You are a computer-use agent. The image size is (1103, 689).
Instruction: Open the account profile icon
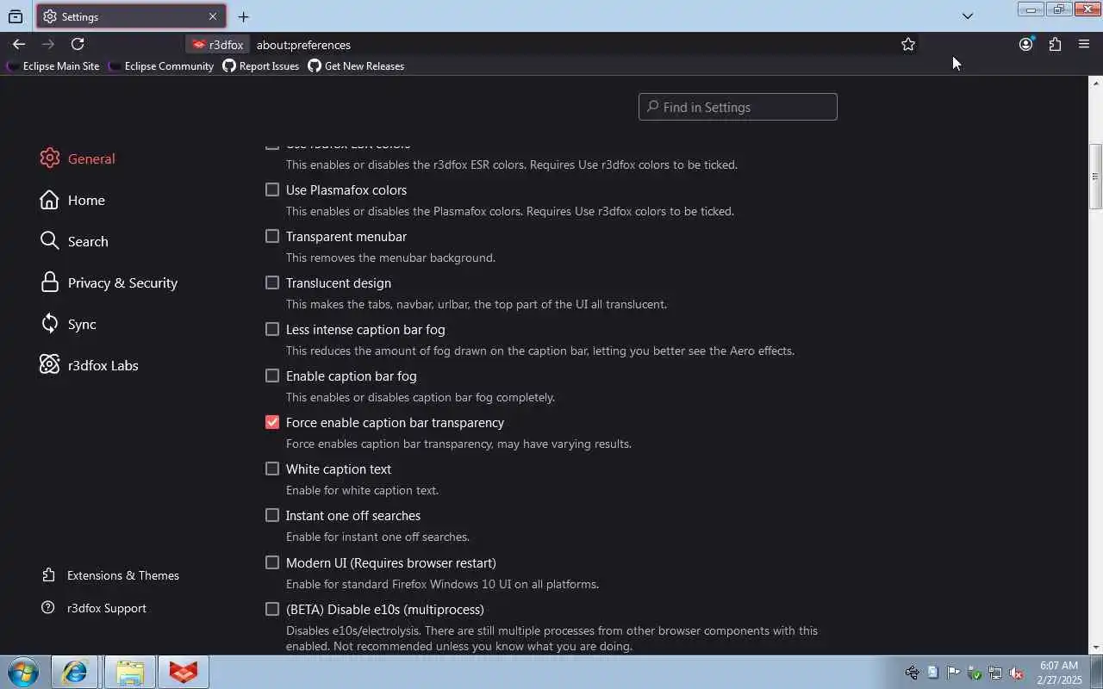click(1025, 44)
